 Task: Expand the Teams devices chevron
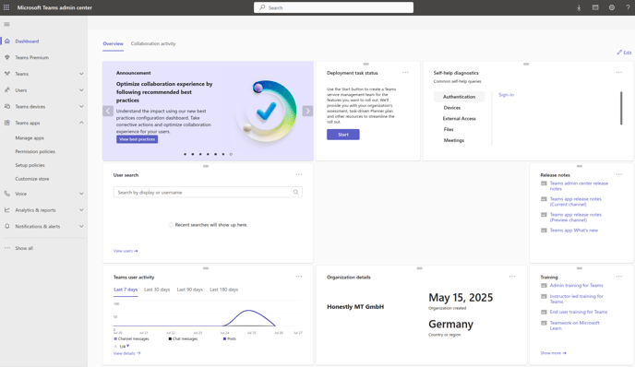click(81, 106)
